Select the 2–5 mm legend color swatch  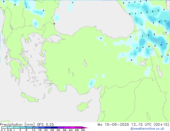tap(23, 128)
